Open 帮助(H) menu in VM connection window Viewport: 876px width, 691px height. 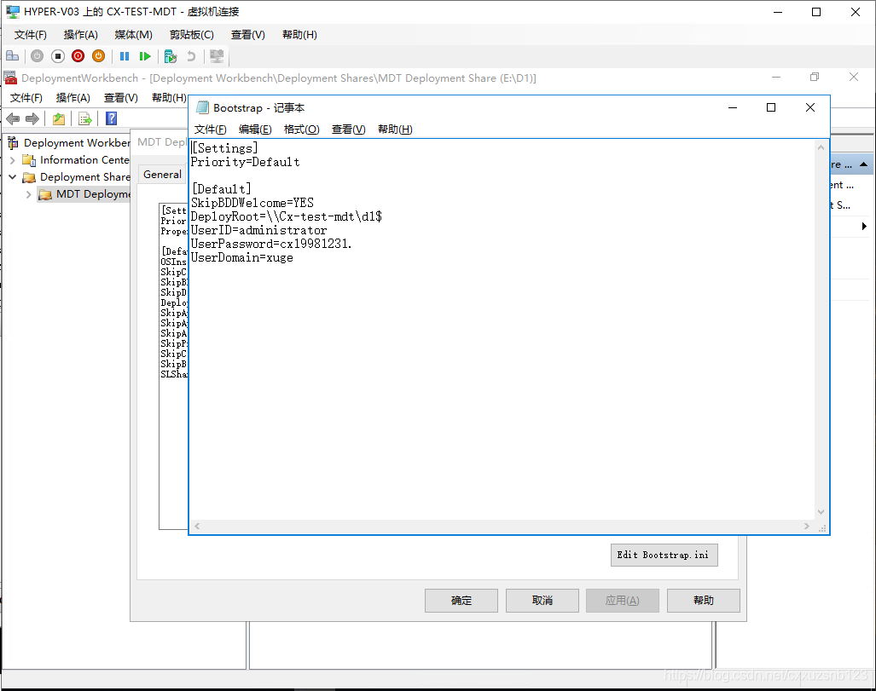(x=299, y=35)
